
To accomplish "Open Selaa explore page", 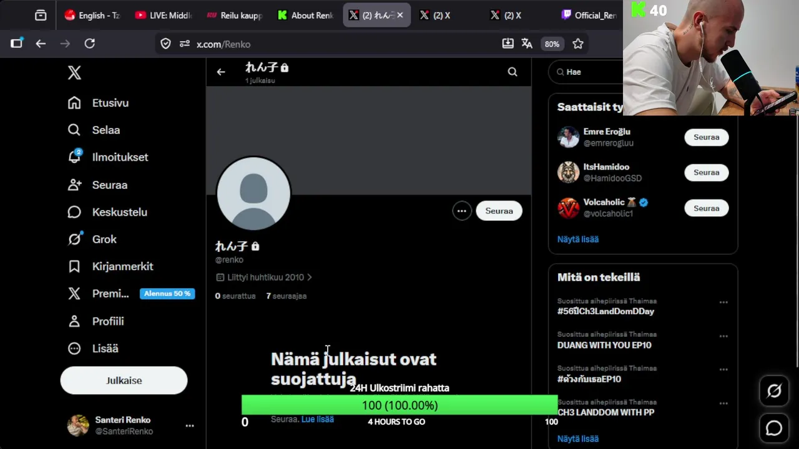I will point(94,130).
